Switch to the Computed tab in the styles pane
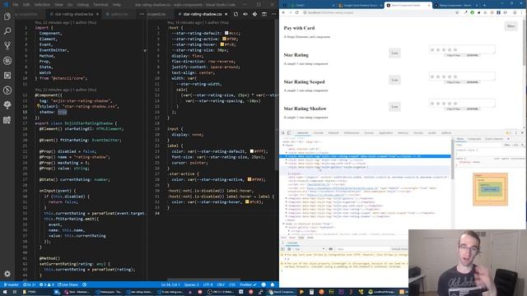The width and height of the screenshot is (527, 296). 474,139
